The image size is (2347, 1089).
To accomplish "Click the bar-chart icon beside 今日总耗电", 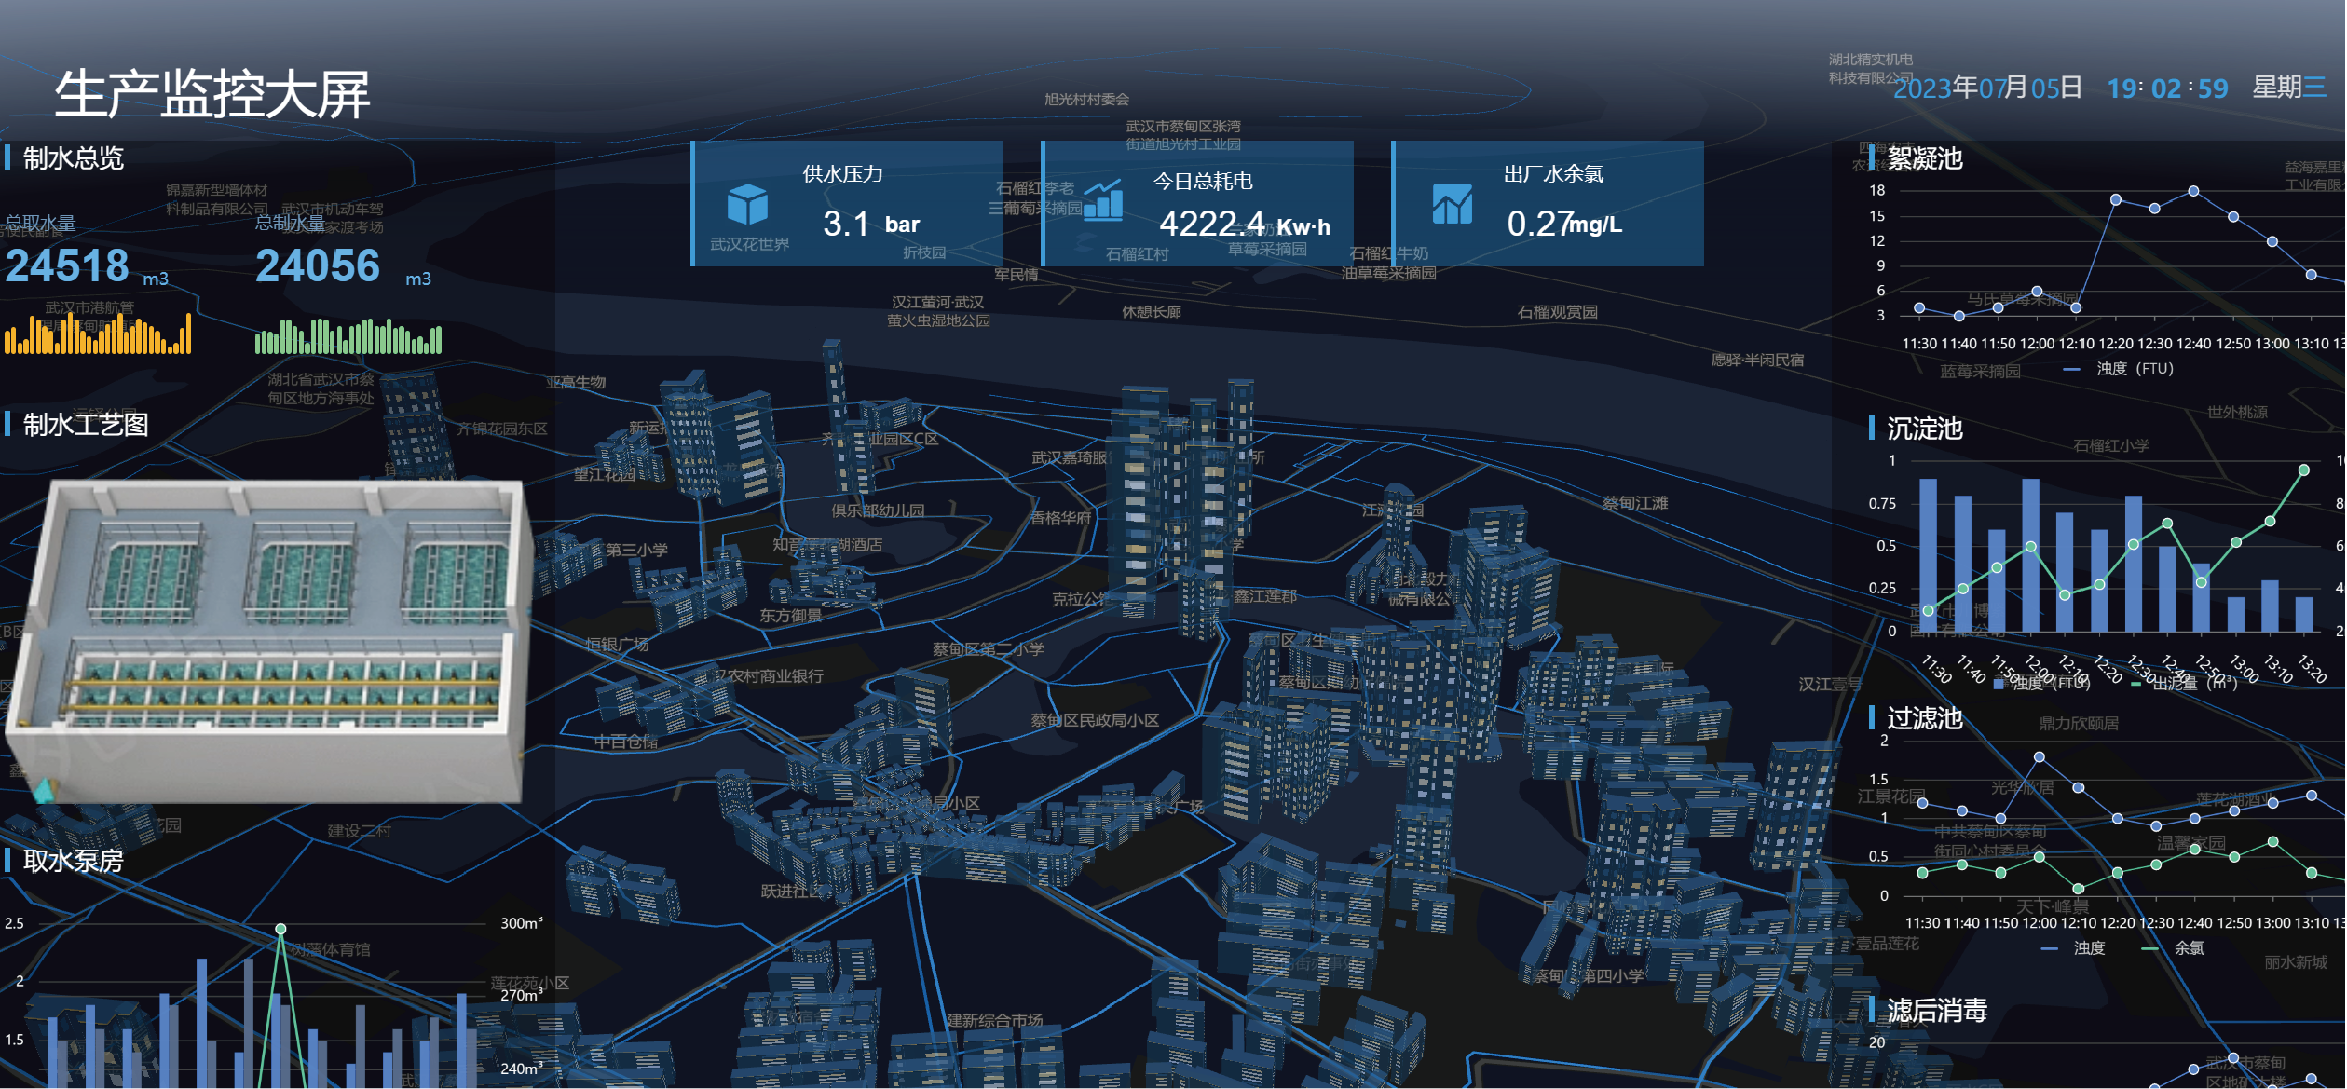I will [x=1103, y=200].
